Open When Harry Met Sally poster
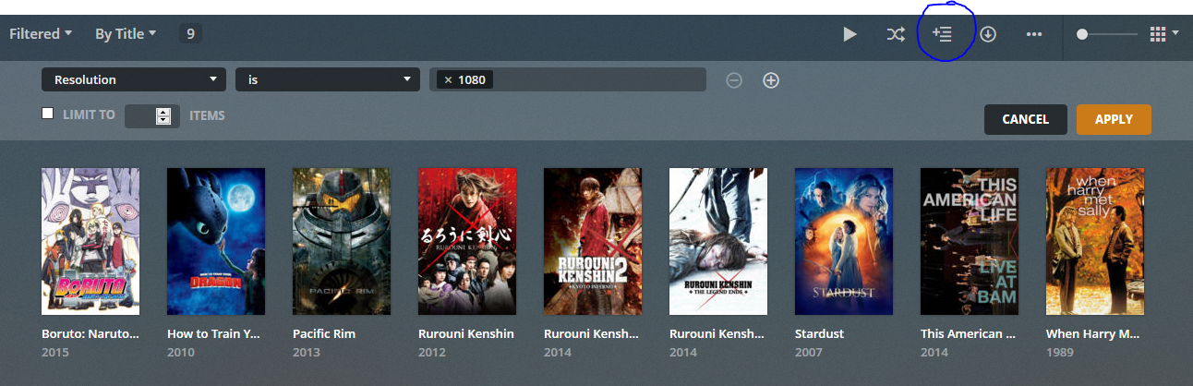 [1095, 241]
